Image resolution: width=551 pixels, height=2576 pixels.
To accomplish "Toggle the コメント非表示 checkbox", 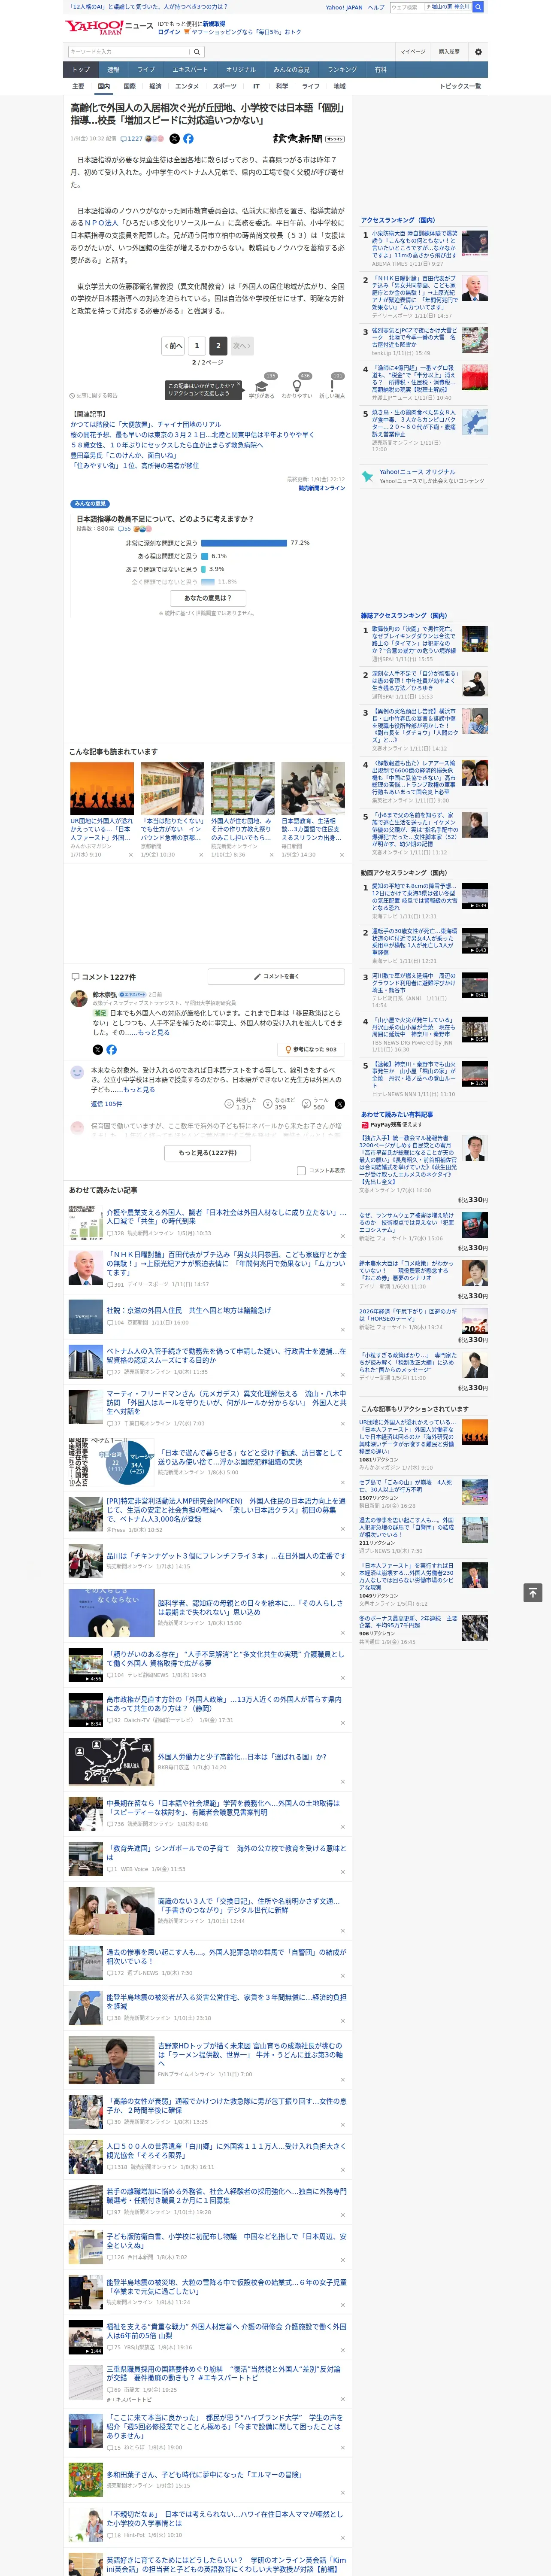I will pos(301,1170).
